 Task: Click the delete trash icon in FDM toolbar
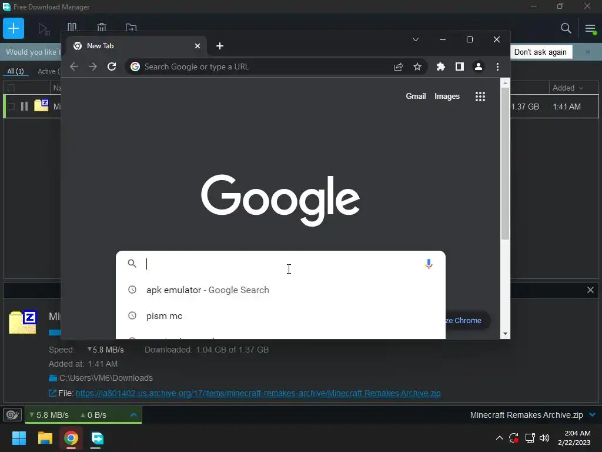102,28
